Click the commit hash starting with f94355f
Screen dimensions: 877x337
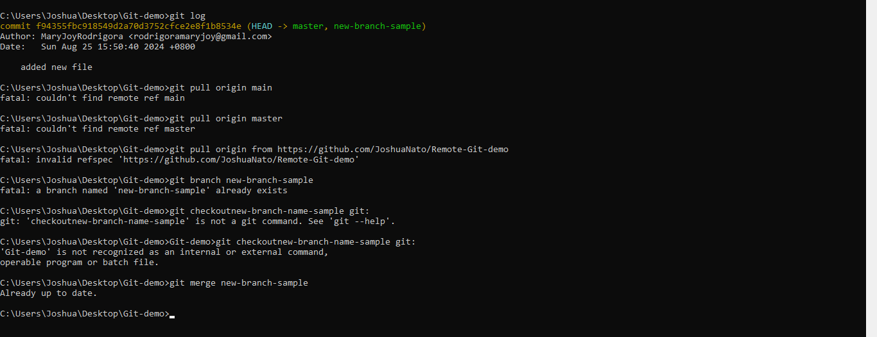pyautogui.click(x=139, y=26)
